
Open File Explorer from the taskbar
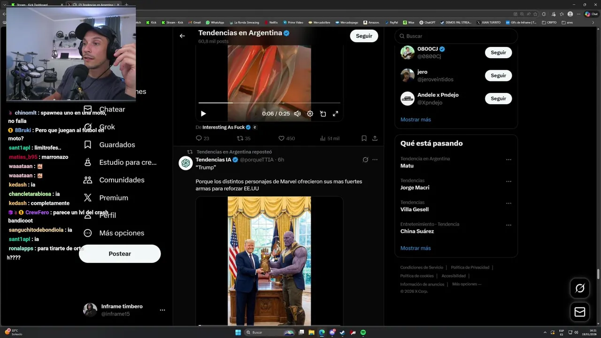click(x=311, y=332)
